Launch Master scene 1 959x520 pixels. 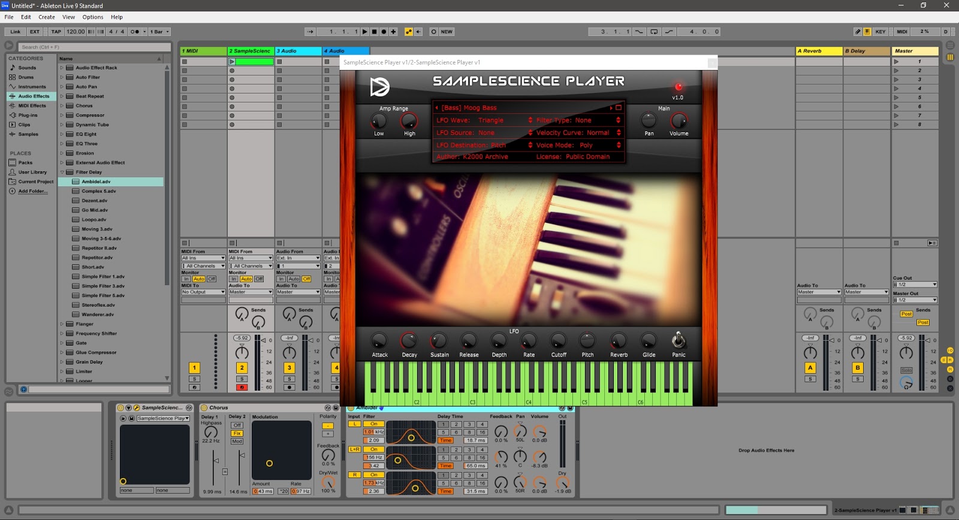point(897,62)
